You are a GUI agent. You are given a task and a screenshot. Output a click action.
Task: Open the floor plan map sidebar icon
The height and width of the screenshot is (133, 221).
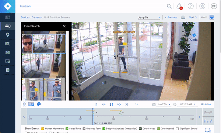8,44
